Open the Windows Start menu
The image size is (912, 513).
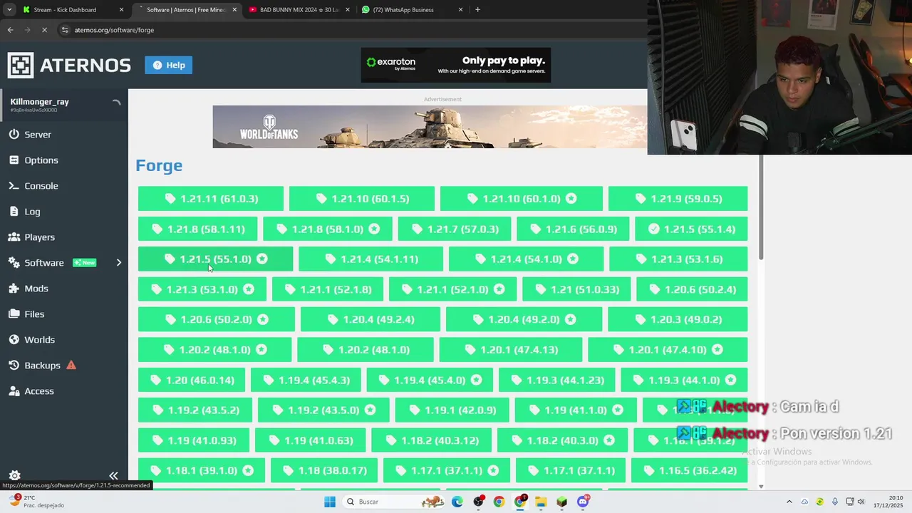(329, 502)
